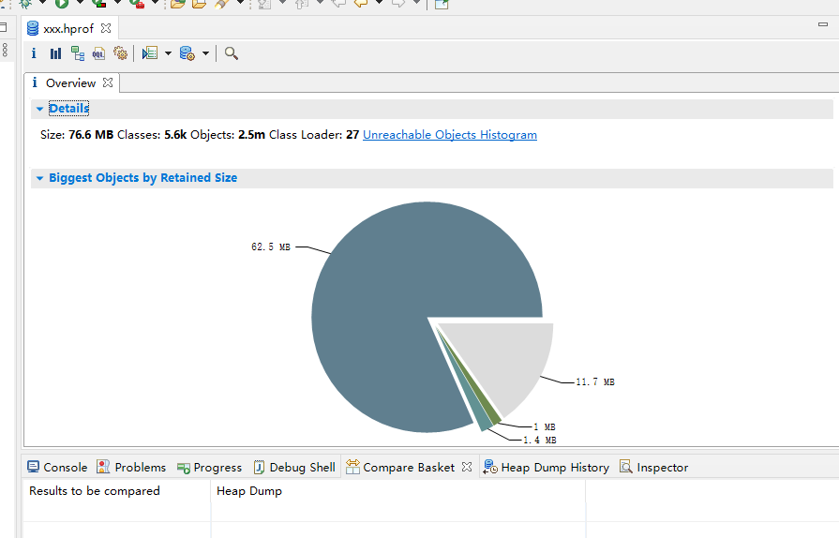Switch to the Console tab
This screenshot has height=538, width=839.
(x=56, y=467)
